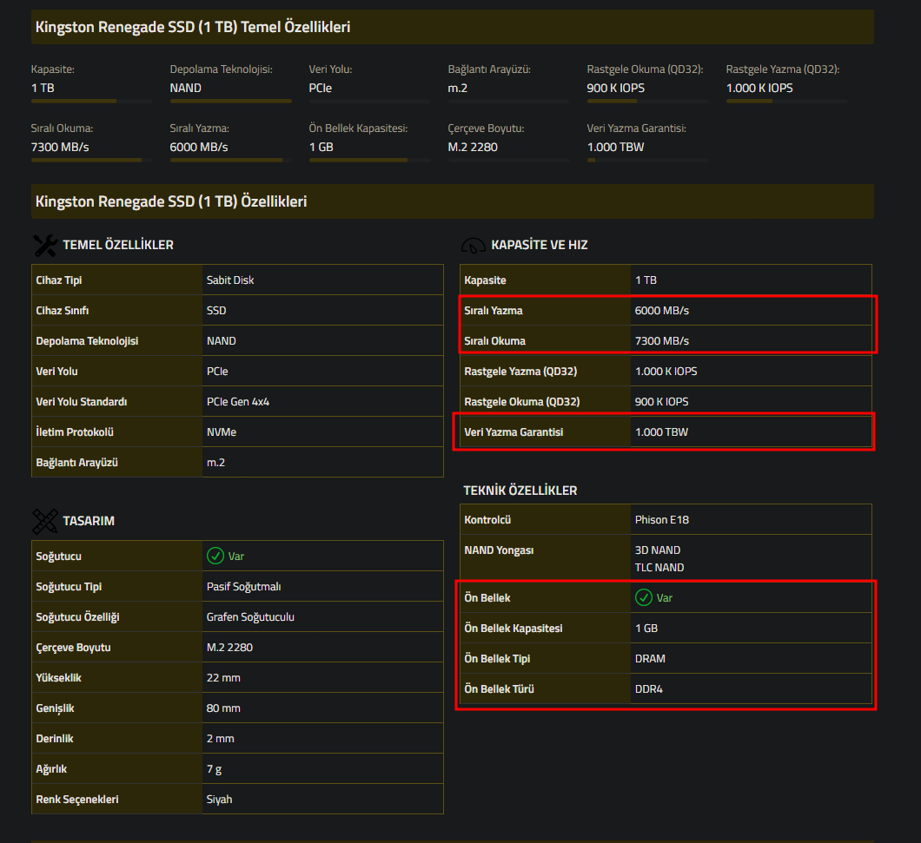
Task: Click the speedometer icon beside KAPASİTE VE HIZ
Action: coord(474,246)
